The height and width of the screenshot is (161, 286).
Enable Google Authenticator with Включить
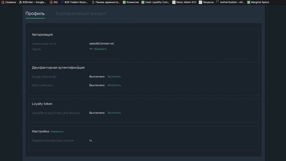click(114, 76)
